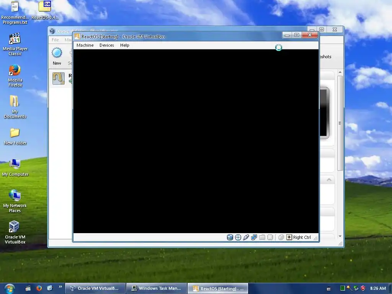Open the Devices menu
This screenshot has height=294, width=392.
click(107, 45)
